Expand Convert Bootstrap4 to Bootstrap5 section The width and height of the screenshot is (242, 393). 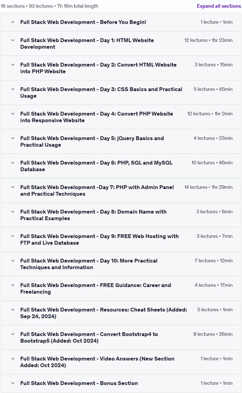(x=121, y=337)
